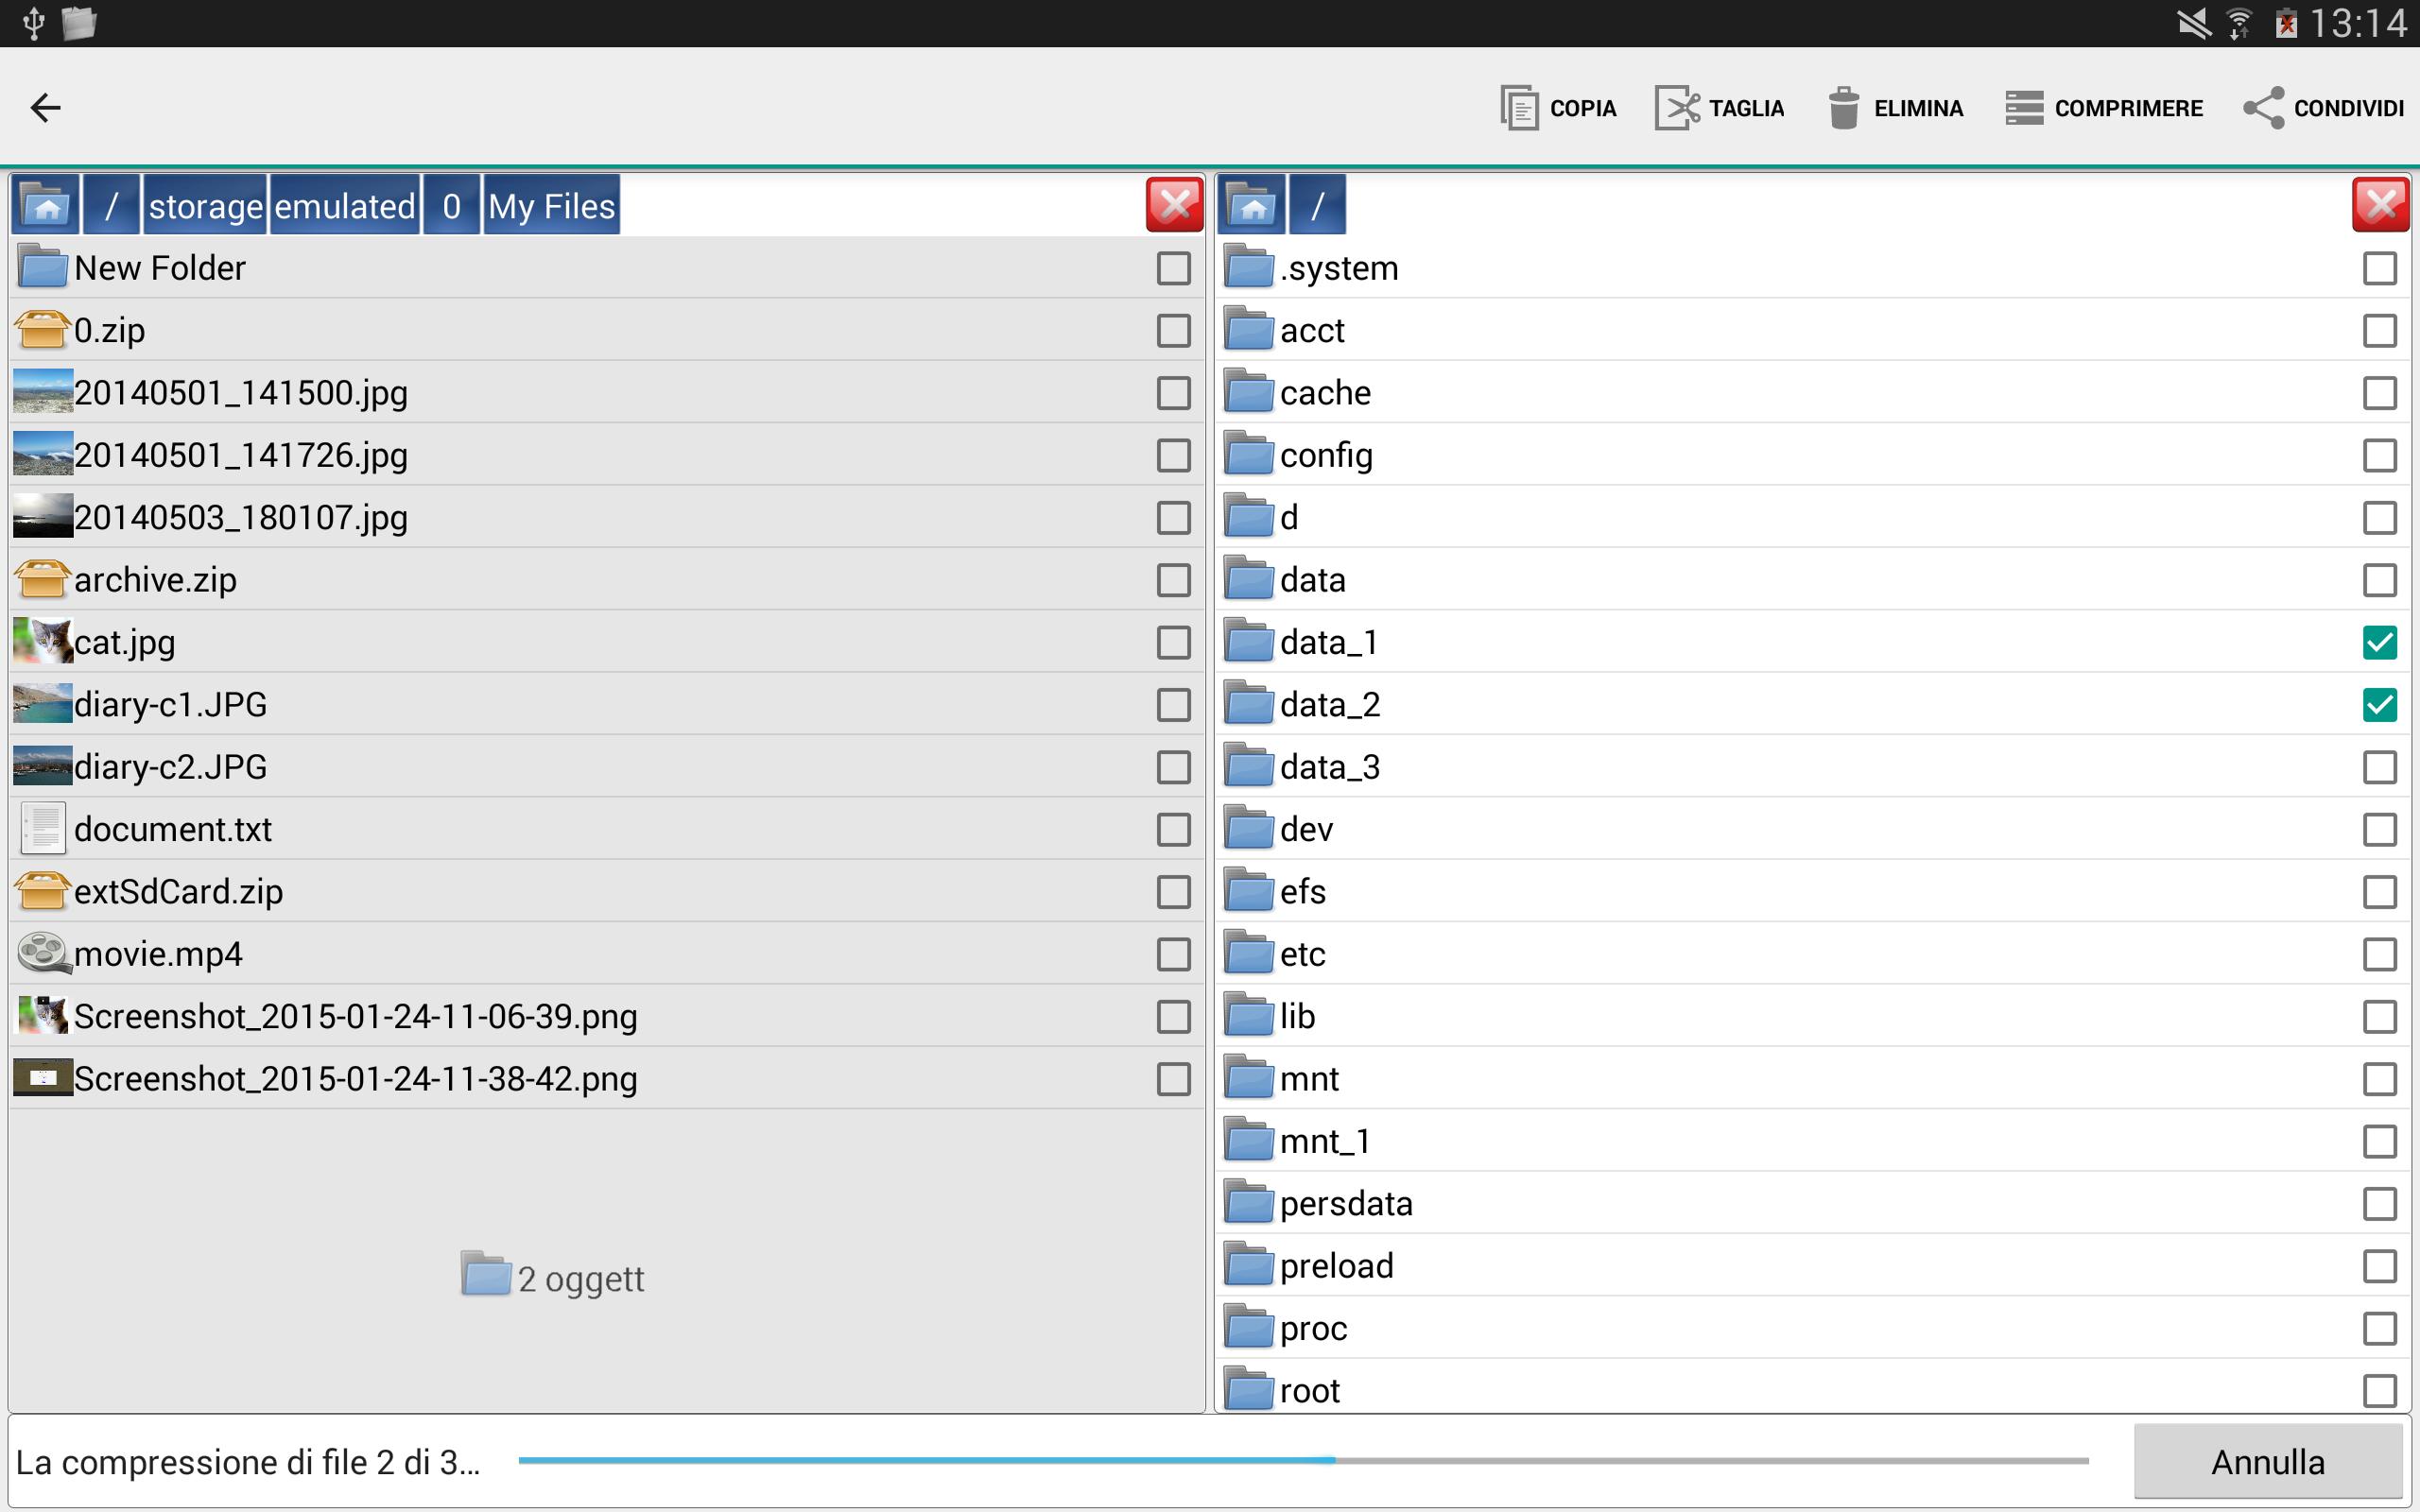Cancel compression with Annulla
This screenshot has height=1512, width=2420.
pos(2267,1461)
